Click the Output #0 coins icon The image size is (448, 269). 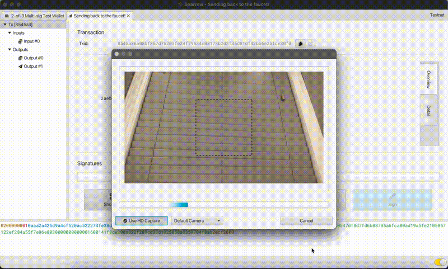20,58
